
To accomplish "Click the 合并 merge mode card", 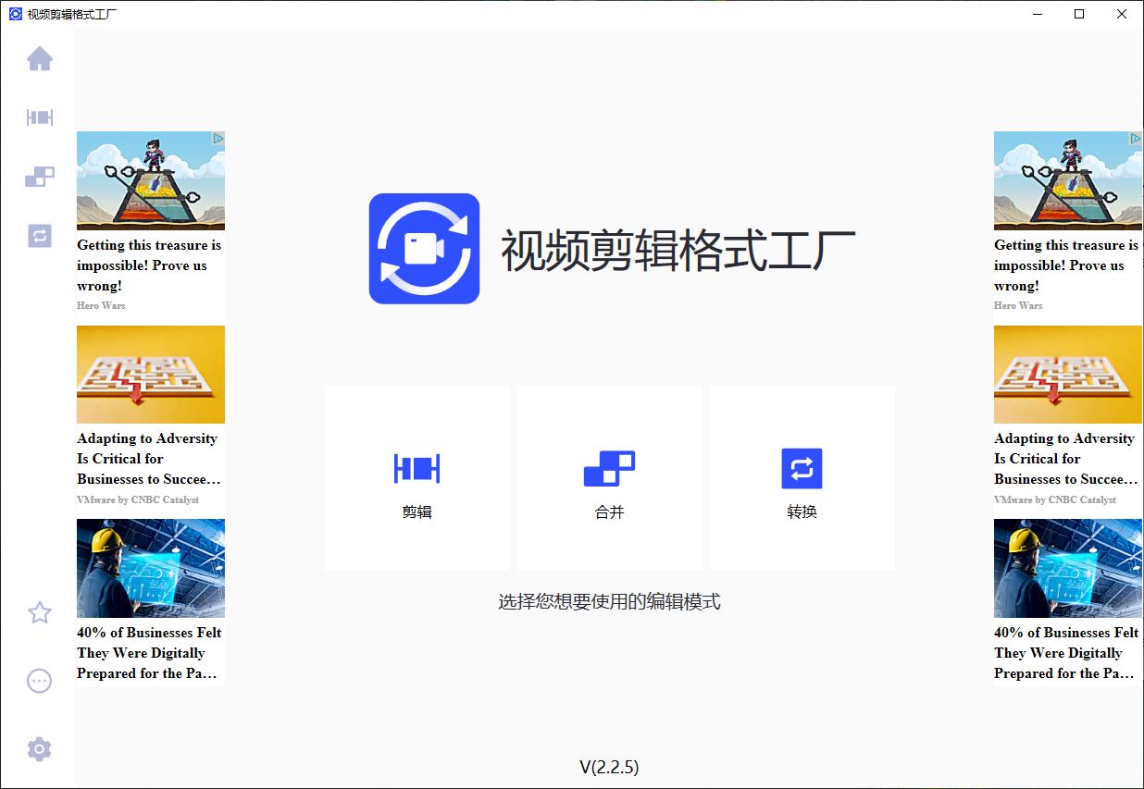I will (609, 478).
